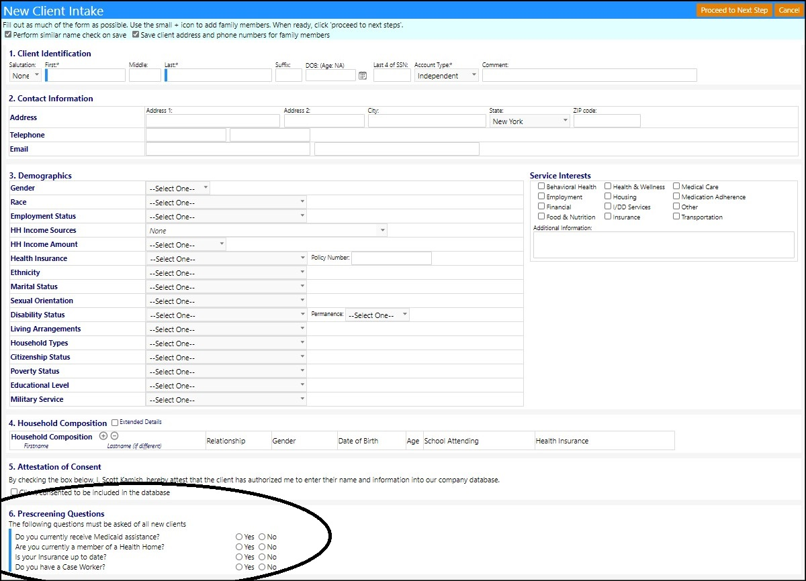Open the Marital Status dropdown
Image resolution: width=806 pixels, height=581 pixels.
(226, 287)
